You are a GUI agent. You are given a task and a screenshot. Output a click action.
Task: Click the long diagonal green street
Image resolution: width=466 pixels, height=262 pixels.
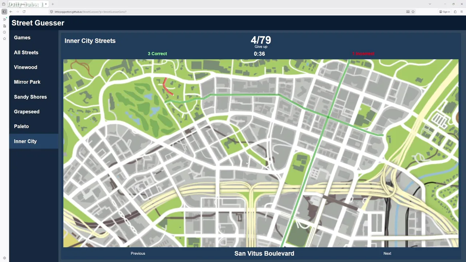[316, 153]
